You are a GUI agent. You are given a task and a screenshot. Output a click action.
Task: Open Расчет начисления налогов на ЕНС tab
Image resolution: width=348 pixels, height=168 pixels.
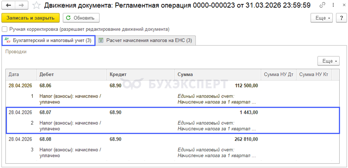point(146,41)
